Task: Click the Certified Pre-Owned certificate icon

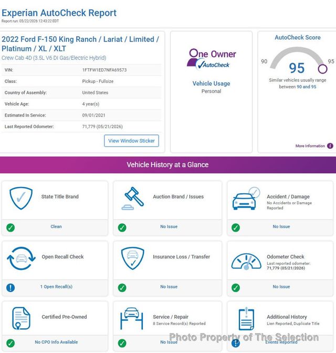Action: point(21,318)
